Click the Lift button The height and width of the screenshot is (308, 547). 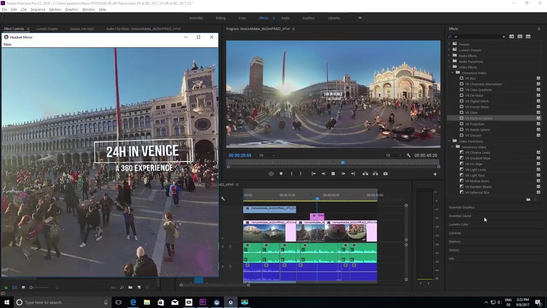click(365, 174)
